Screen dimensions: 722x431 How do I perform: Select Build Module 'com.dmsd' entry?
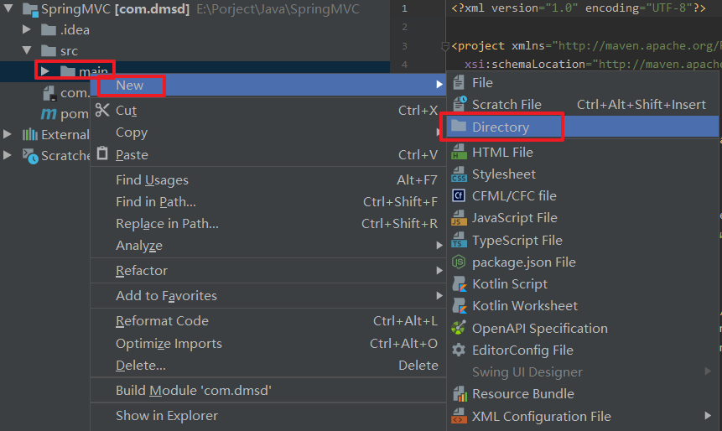pyautogui.click(x=268, y=391)
